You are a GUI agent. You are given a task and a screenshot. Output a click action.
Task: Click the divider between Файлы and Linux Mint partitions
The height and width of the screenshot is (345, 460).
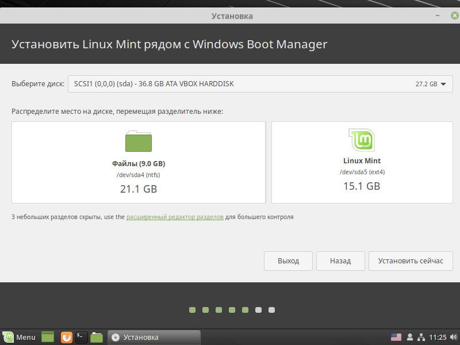(x=269, y=162)
